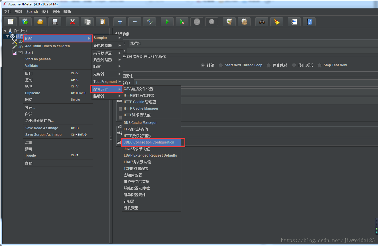Screen dimensions: 378x246
Task: Click the Clear All brooms icon
Action: (244, 22)
